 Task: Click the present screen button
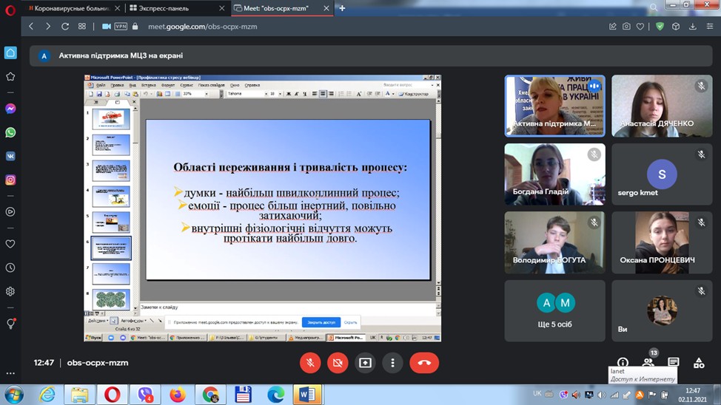365,363
